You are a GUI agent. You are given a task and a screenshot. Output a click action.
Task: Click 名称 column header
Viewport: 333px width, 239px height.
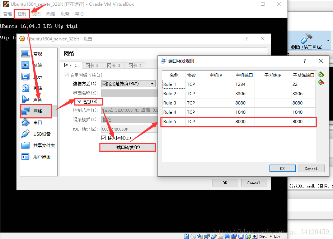[x=174, y=75]
